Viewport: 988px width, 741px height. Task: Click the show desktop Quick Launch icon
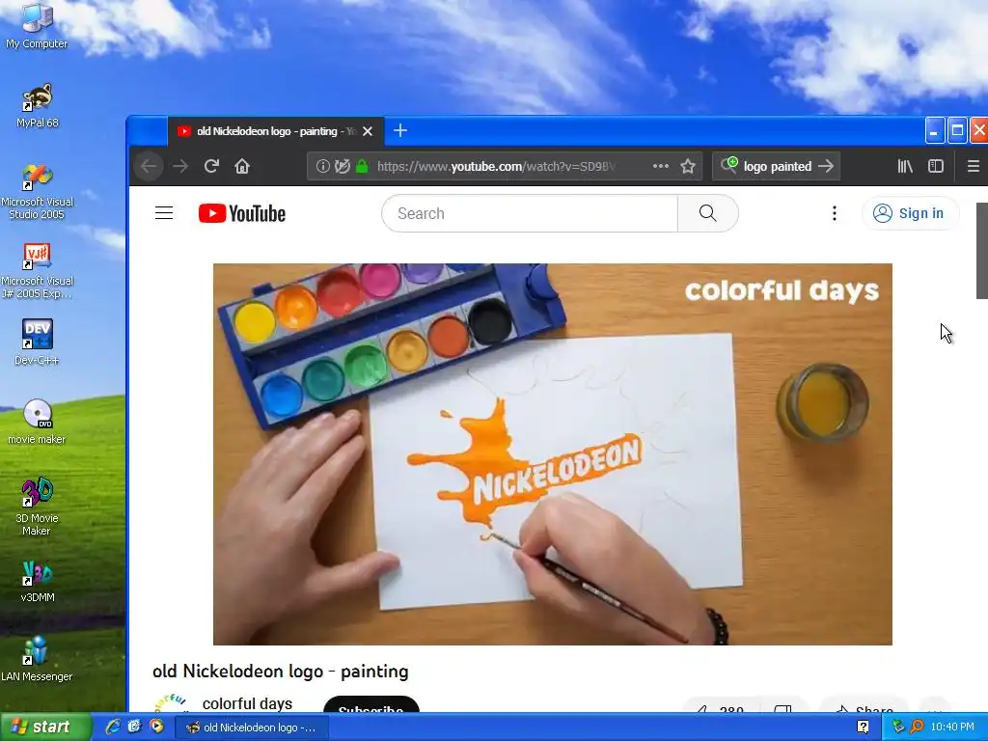[x=134, y=727]
